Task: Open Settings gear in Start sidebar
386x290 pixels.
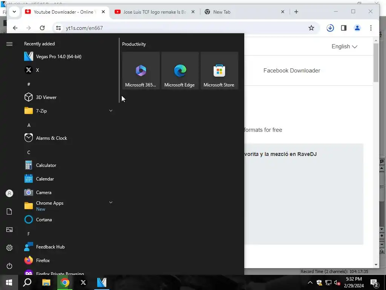Action: [x=9, y=248]
